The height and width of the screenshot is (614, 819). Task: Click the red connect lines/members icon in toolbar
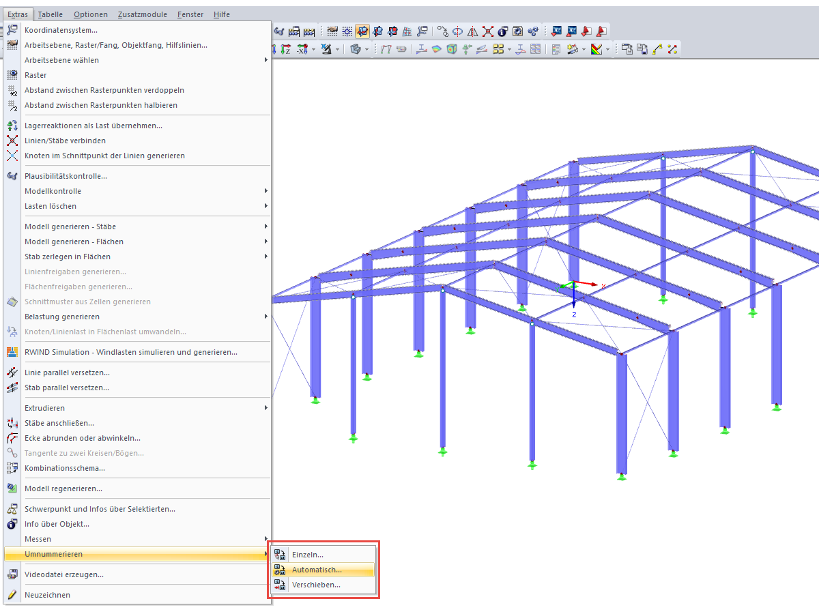click(x=488, y=31)
